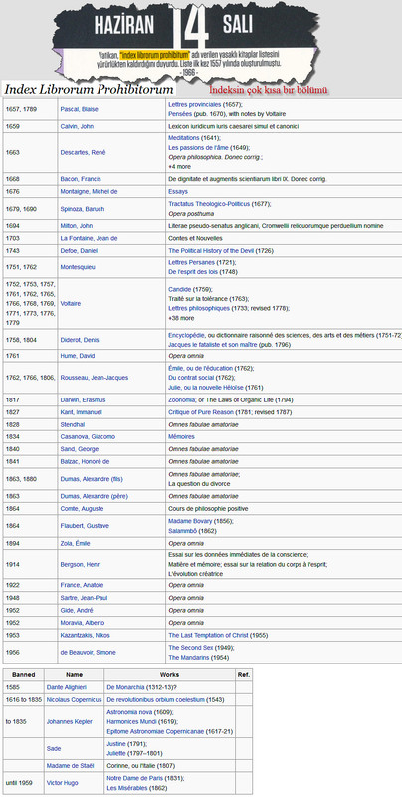Open the Critique of Pure Reason link

coord(201,412)
